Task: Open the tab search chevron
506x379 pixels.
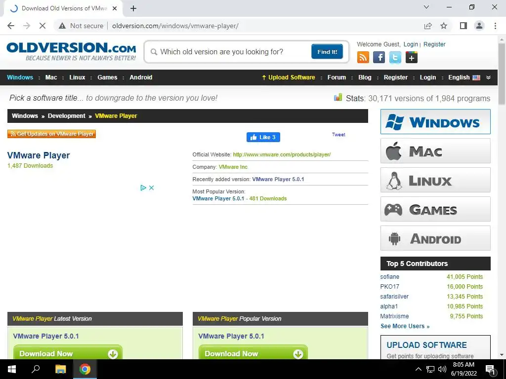Action: [x=426, y=7]
